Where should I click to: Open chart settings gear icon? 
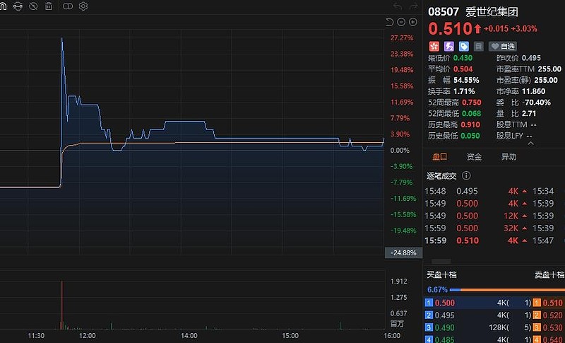click(x=83, y=6)
